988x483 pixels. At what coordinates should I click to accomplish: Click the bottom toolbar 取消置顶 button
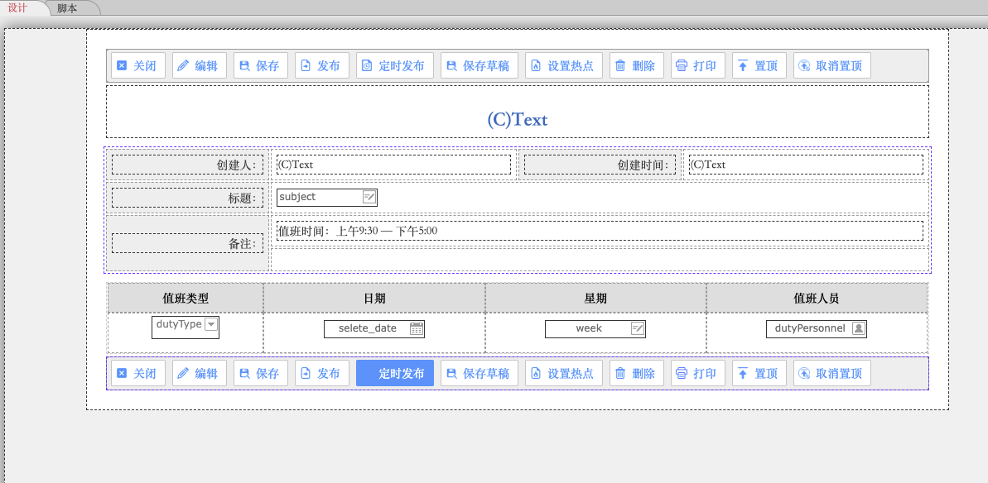click(831, 374)
